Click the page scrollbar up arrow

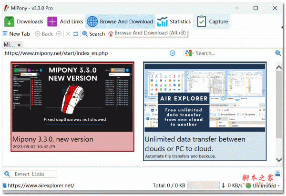coord(279,67)
